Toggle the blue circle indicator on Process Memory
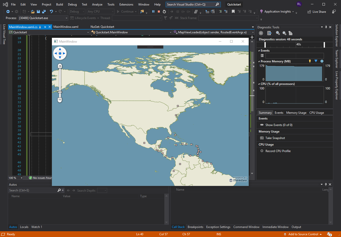341x237 pixels. pyautogui.click(x=322, y=61)
